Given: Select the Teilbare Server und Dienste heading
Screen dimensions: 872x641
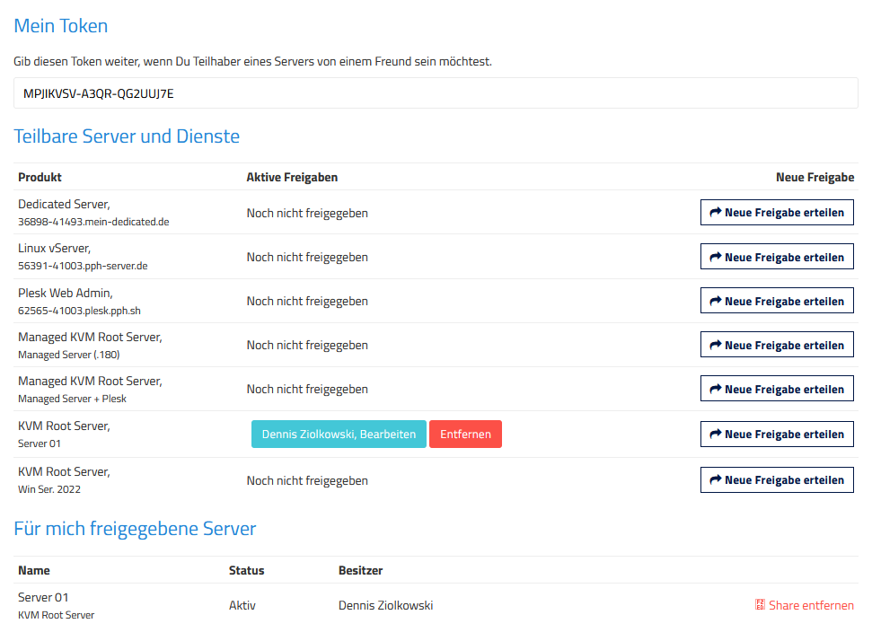Looking at the screenshot, I should [127, 136].
